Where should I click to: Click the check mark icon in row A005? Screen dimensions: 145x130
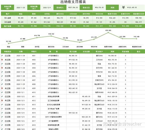(2, 72)
